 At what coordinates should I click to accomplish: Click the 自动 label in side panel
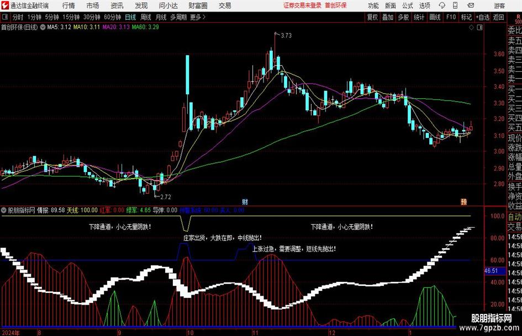[515, 217]
